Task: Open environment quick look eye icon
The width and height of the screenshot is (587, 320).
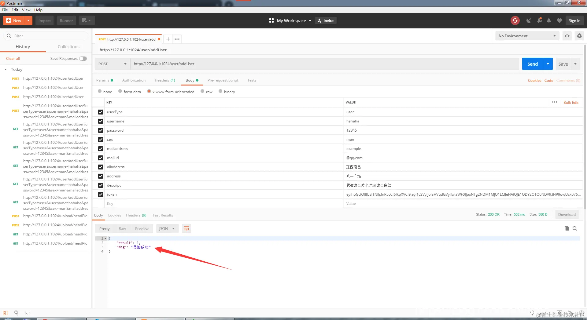Action: [567, 36]
